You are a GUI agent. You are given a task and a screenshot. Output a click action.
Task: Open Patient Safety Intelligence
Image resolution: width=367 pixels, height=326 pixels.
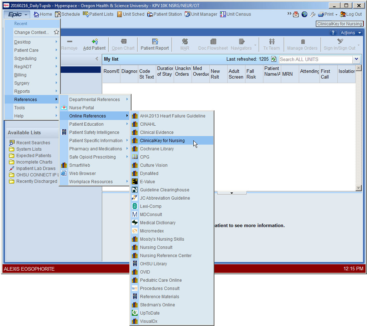point(95,132)
